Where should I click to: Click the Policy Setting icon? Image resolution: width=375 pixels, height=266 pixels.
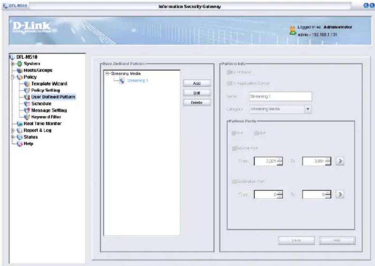(x=27, y=90)
